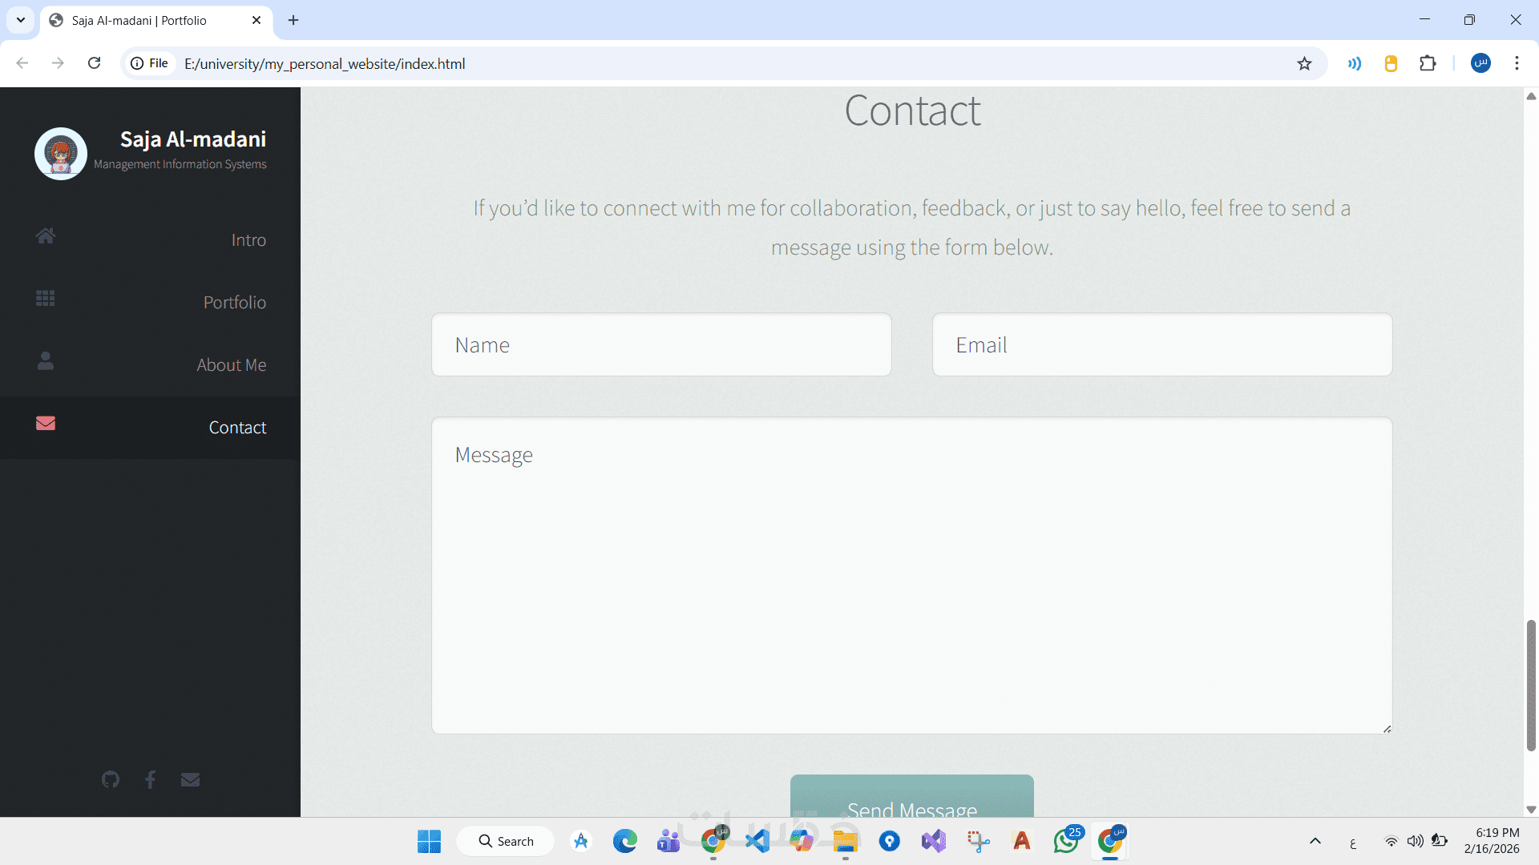Focus the Email input field
The image size is (1539, 865).
tap(1161, 345)
